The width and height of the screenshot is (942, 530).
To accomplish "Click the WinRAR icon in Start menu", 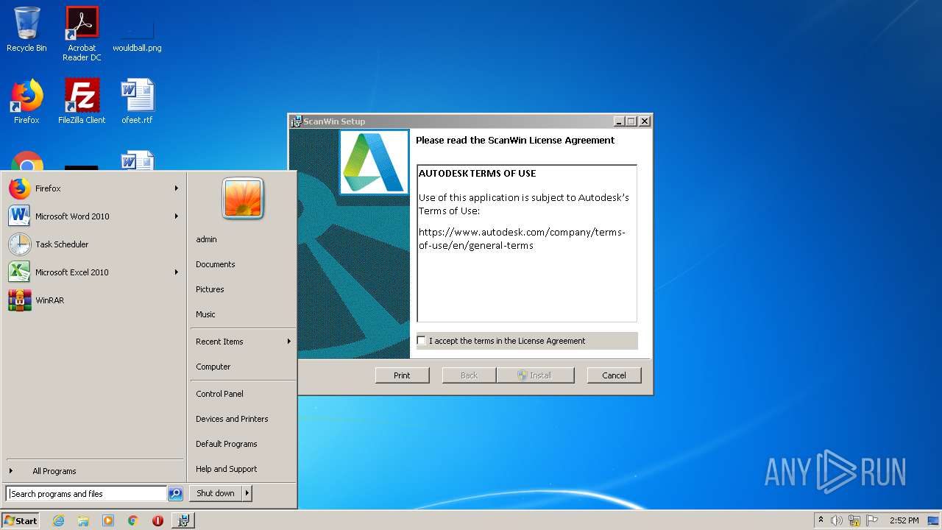I will tap(20, 300).
